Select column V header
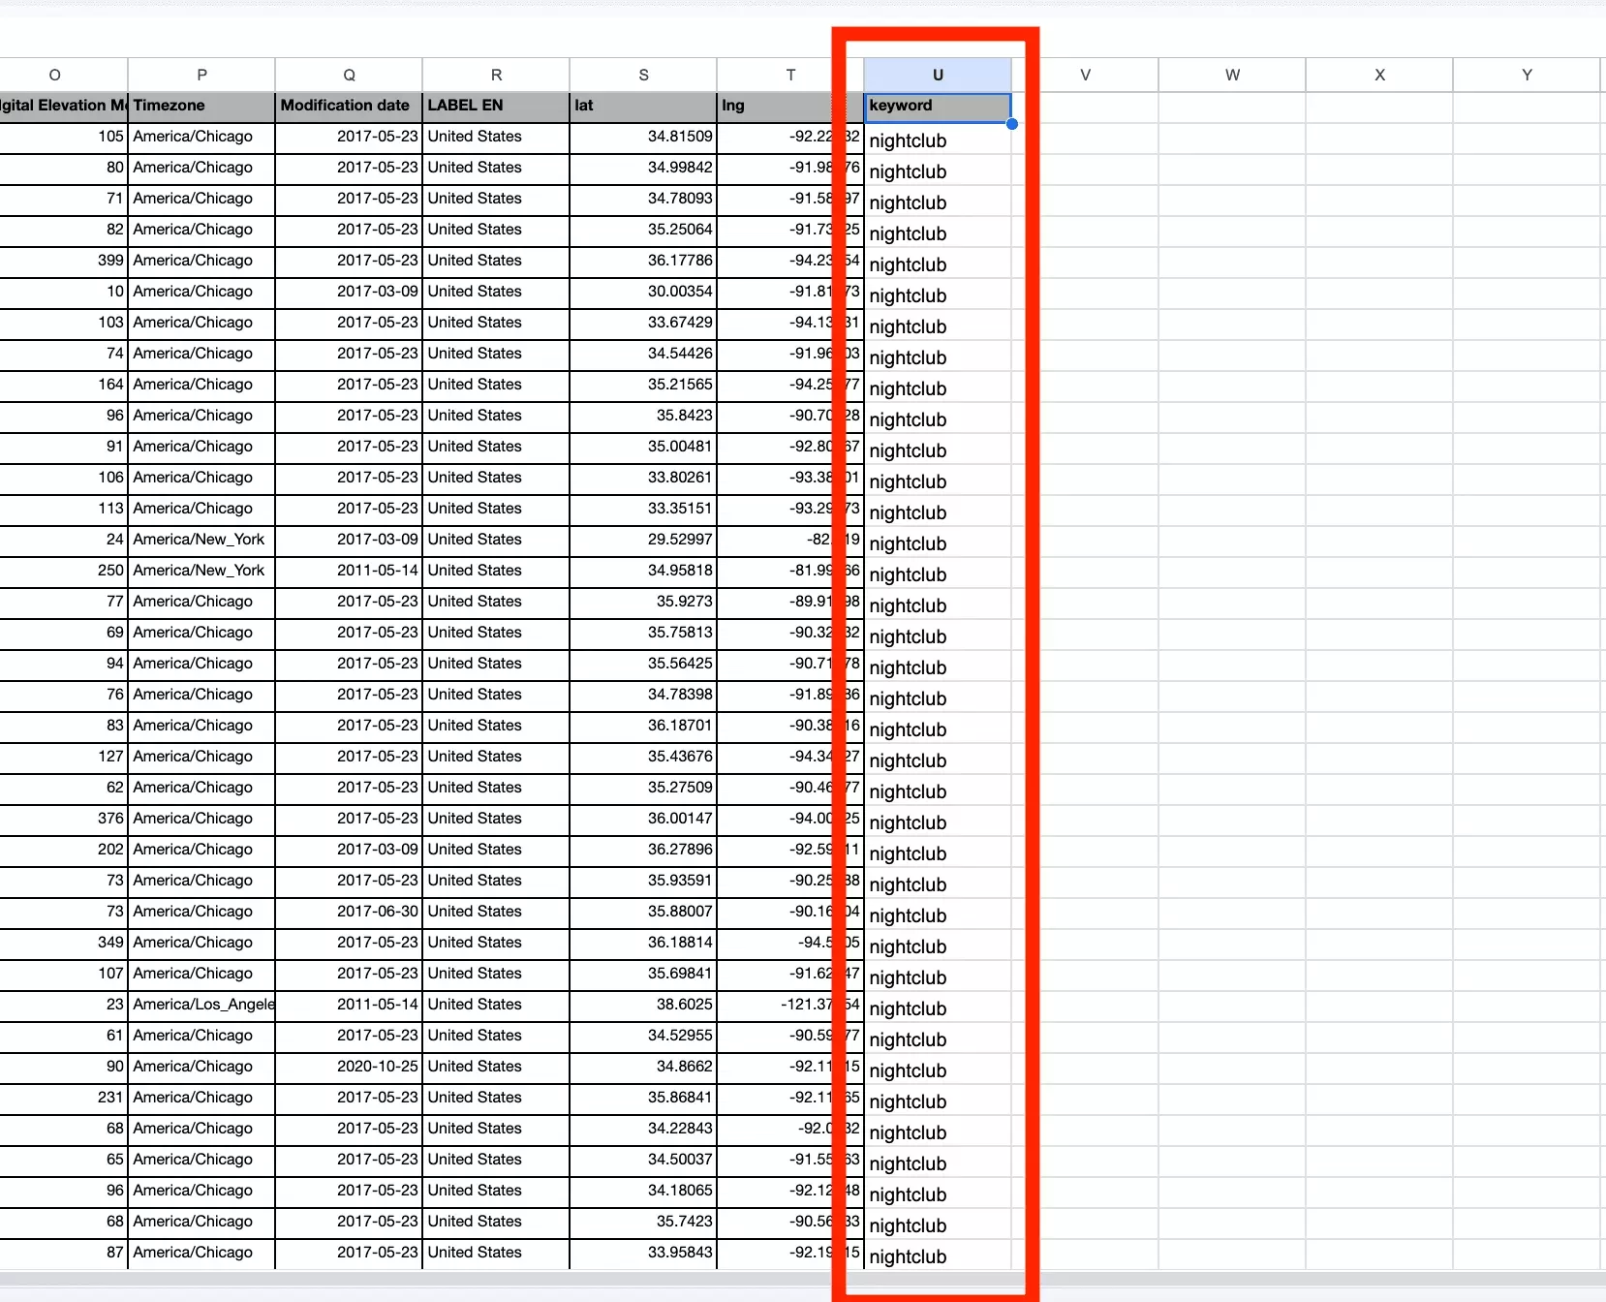This screenshot has width=1606, height=1302. coord(1085,75)
